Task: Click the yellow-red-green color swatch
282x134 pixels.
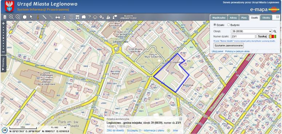Action: coord(273,36)
